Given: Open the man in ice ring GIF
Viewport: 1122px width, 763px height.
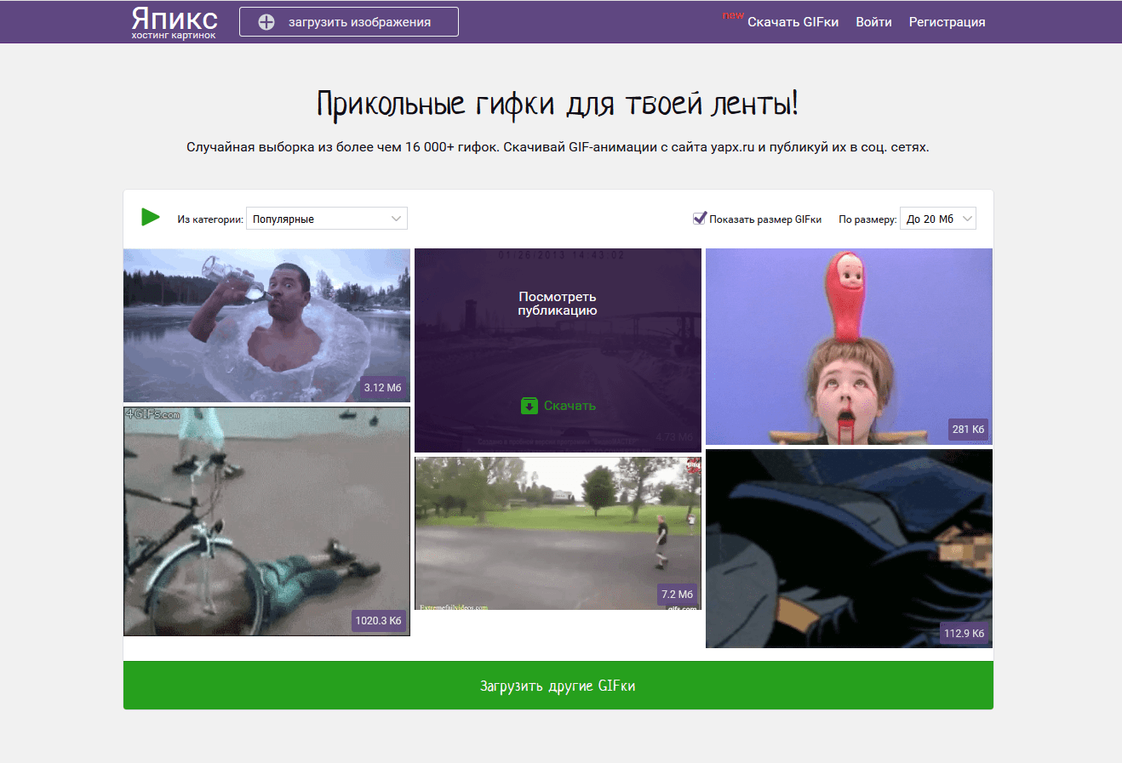Looking at the screenshot, I should [x=266, y=325].
